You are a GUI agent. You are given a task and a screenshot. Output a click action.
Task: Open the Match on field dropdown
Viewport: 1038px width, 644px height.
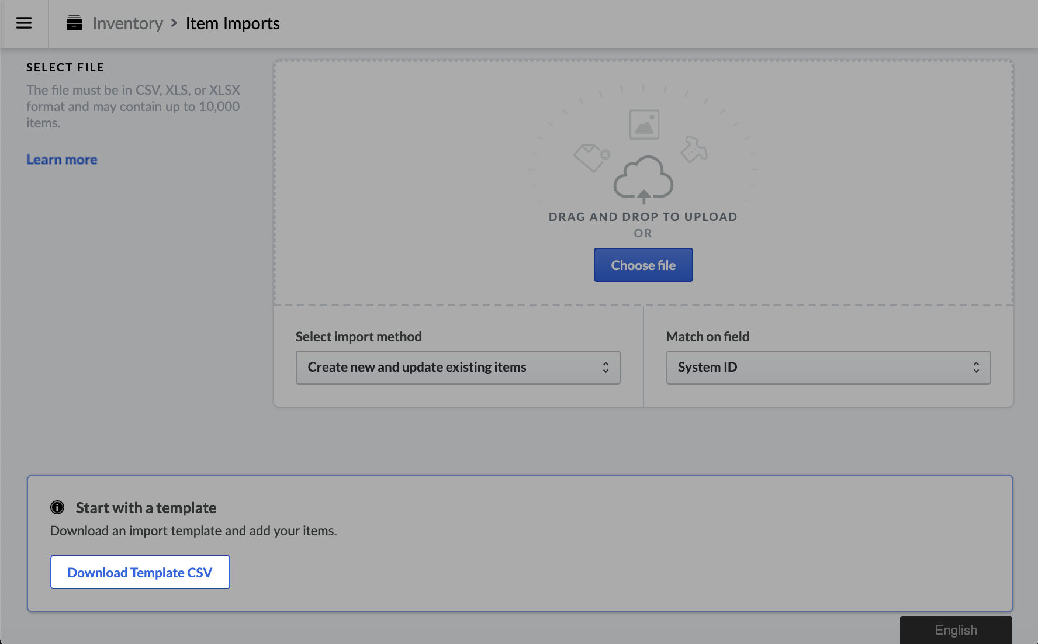pos(828,368)
